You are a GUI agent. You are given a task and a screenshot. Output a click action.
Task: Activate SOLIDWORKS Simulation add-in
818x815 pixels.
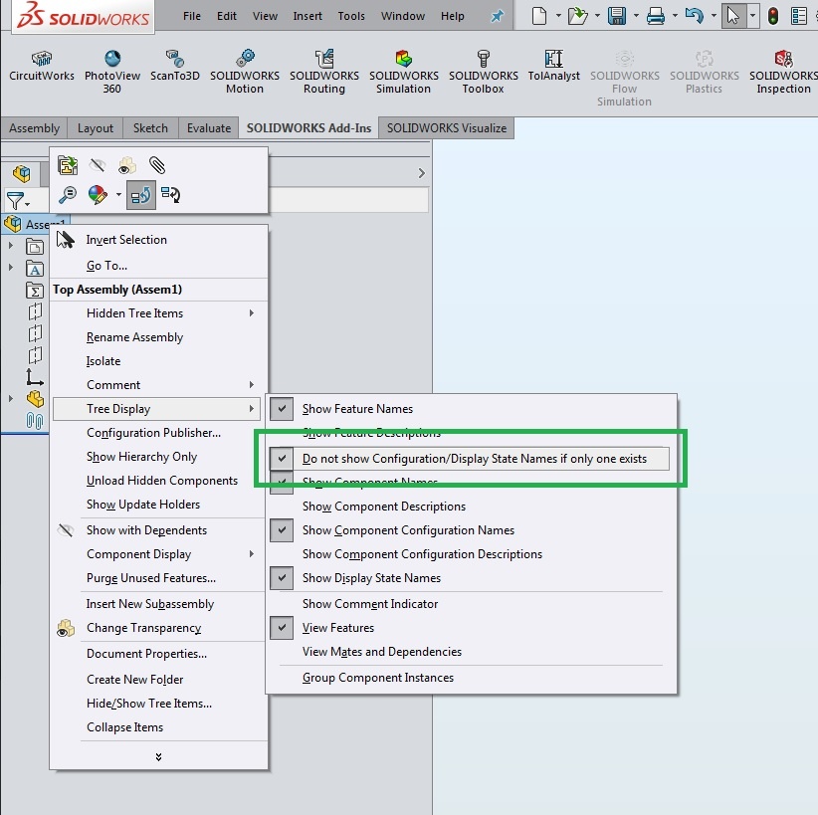404,72
